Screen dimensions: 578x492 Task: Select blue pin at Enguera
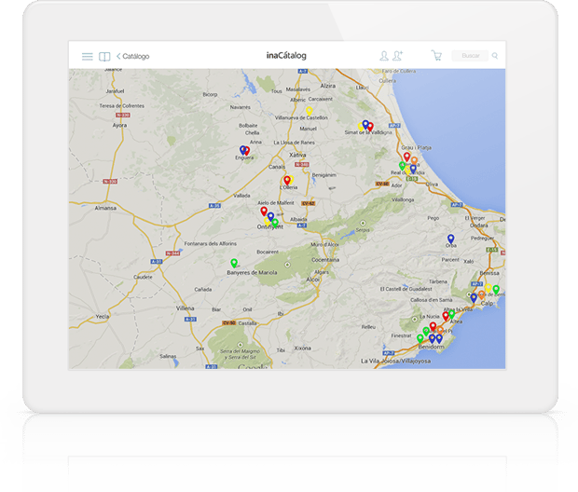242,150
